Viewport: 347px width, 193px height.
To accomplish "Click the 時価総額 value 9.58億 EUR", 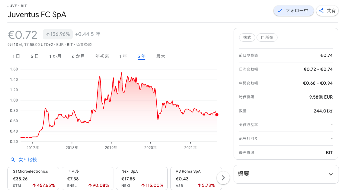I will tap(321, 97).
